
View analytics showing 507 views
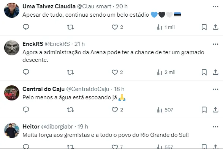tap(165, 110)
